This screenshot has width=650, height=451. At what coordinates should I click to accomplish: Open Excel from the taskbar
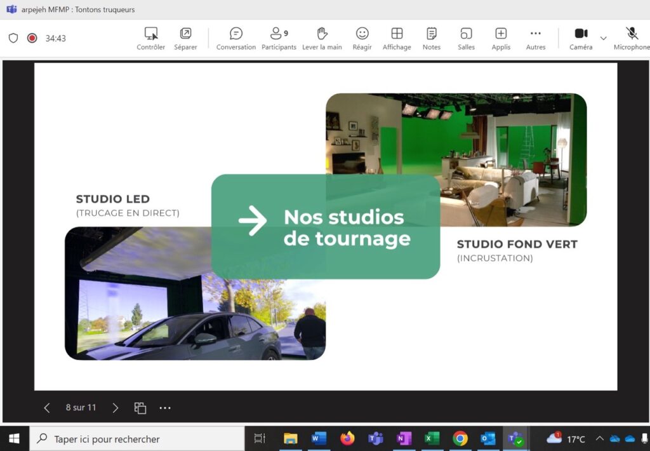(x=432, y=438)
